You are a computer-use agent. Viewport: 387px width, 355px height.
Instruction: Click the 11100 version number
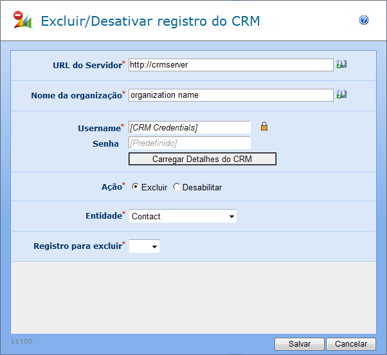pos(22,340)
